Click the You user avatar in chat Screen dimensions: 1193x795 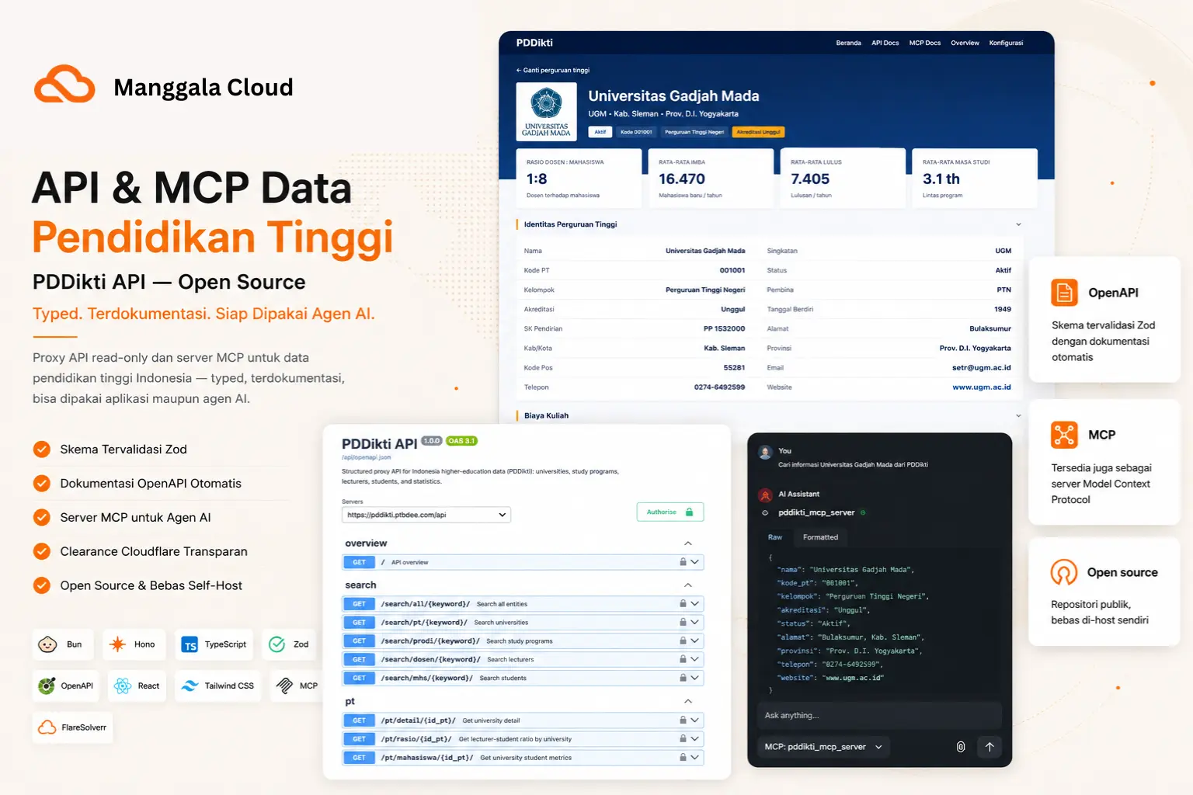point(765,452)
